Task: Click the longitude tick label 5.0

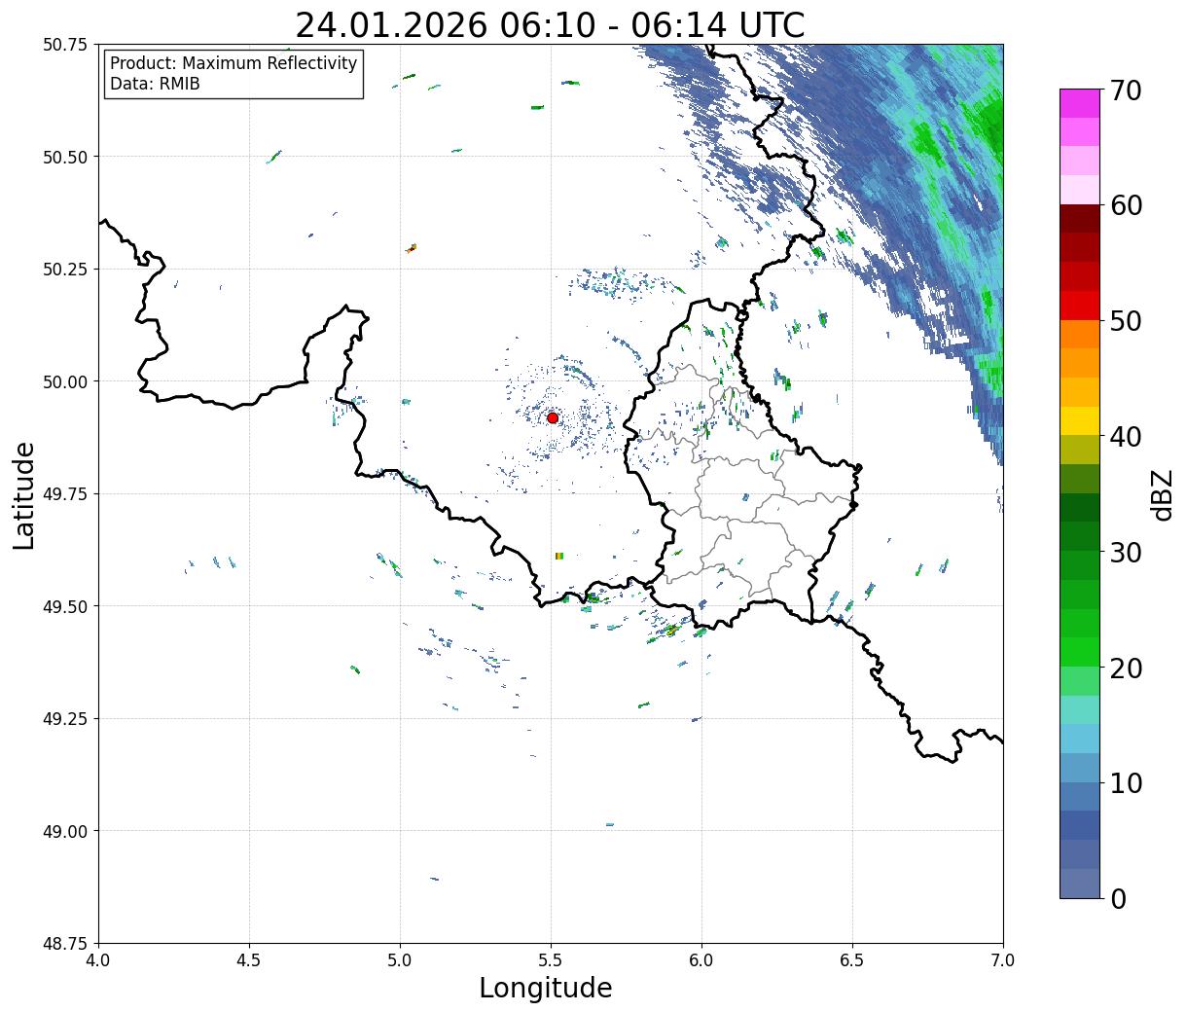Action: click(x=400, y=960)
